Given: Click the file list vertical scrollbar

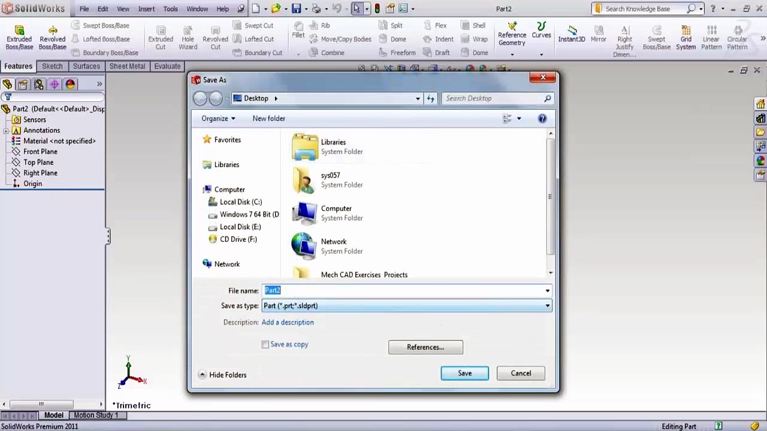Looking at the screenshot, I should (x=550, y=196).
